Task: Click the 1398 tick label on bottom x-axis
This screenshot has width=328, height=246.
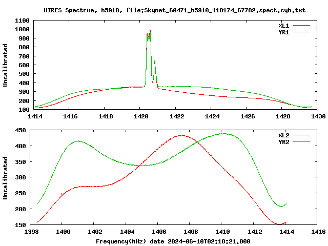Action: pos(31,232)
